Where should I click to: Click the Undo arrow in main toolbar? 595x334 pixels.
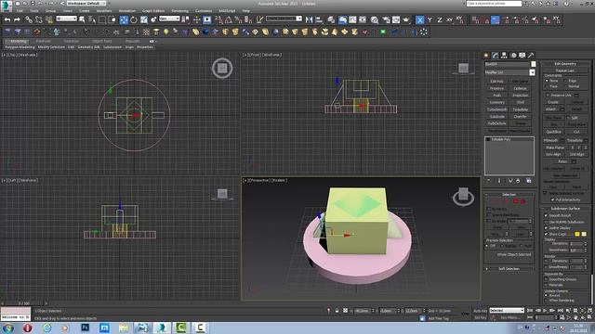[7, 19]
